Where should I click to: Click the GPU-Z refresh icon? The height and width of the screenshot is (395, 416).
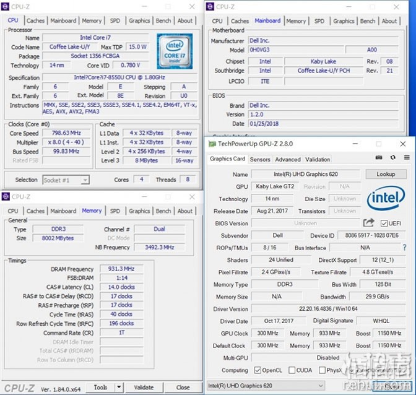(393, 158)
